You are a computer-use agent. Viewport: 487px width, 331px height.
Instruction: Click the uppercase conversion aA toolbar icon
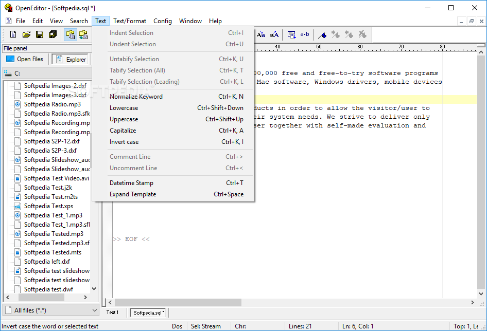pos(274,34)
